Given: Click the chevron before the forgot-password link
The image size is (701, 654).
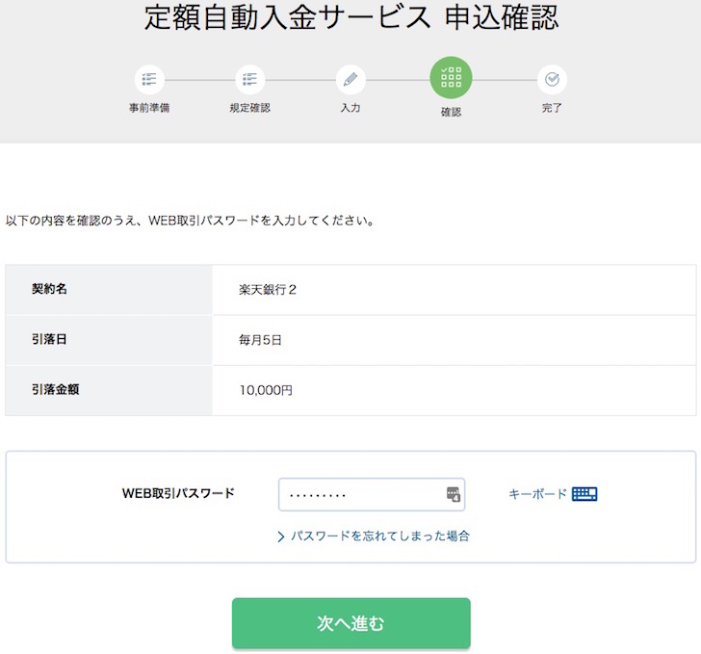Looking at the screenshot, I should pos(281,536).
